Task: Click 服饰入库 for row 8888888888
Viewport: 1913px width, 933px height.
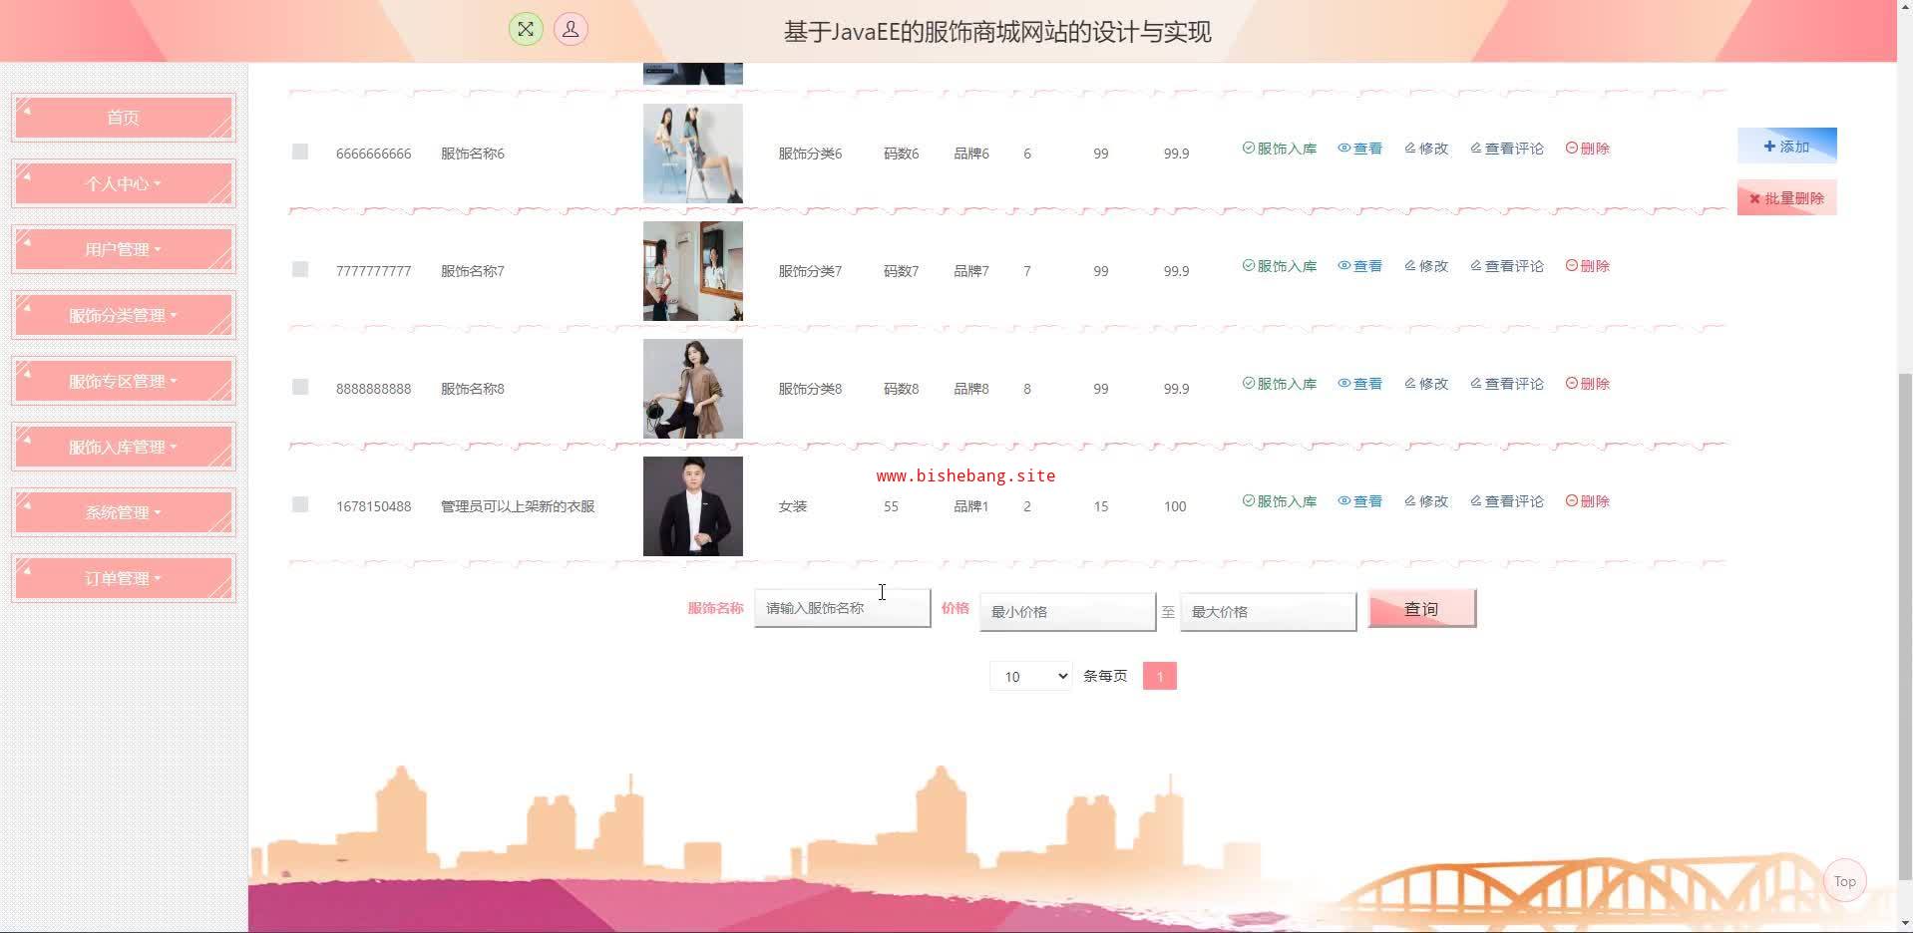Action: [x=1280, y=384]
